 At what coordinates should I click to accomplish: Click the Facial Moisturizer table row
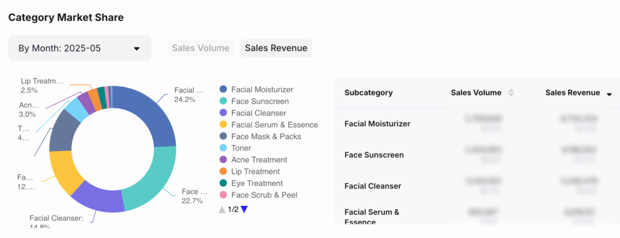tap(477, 124)
